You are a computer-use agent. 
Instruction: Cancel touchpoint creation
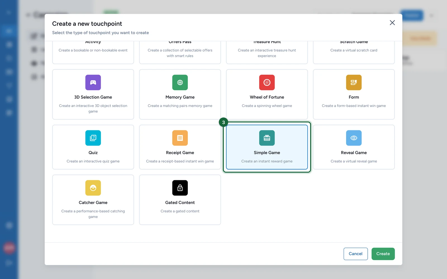click(356, 254)
